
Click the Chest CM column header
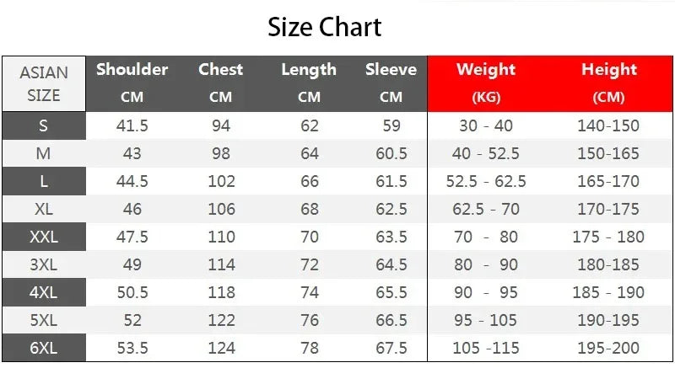click(220, 83)
